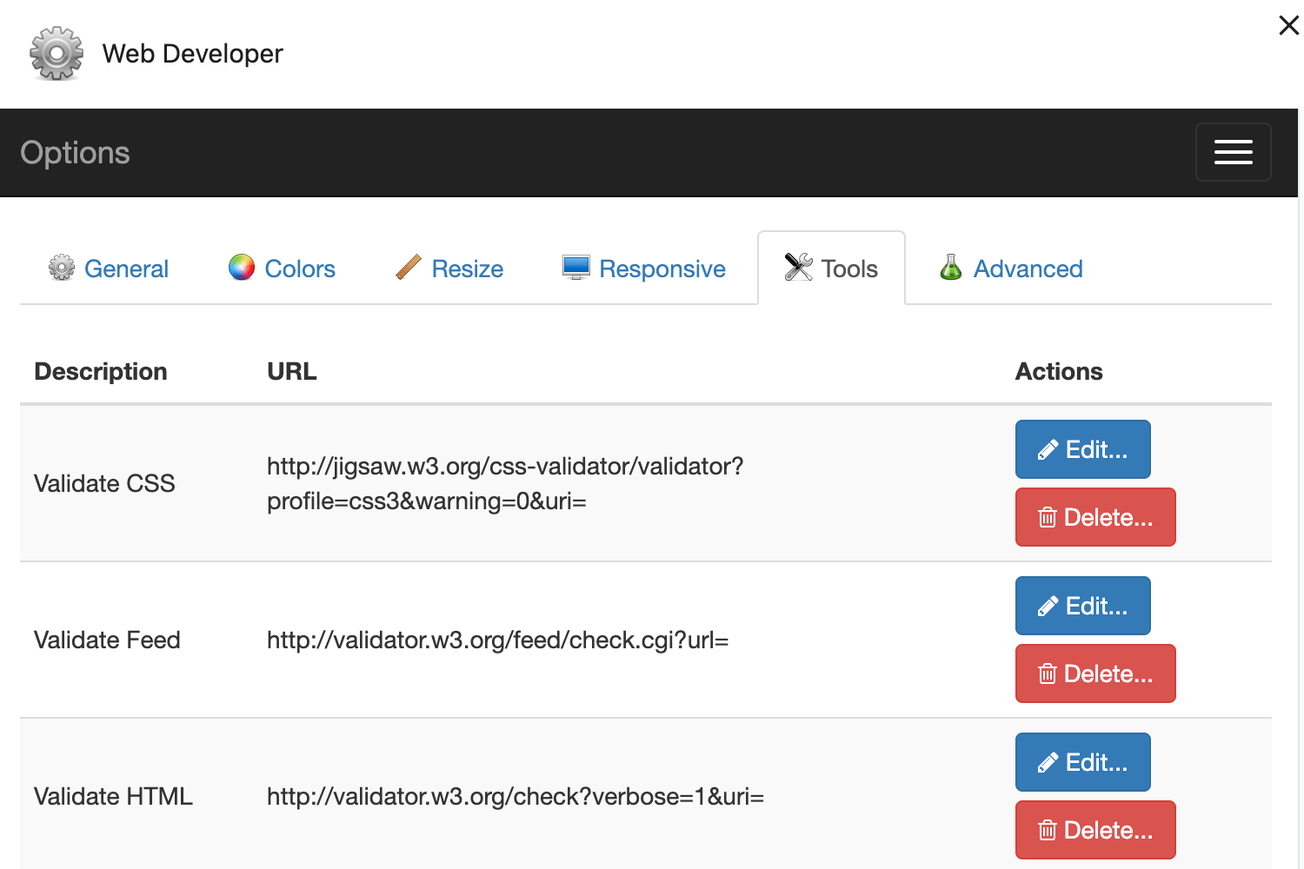Open the Colors settings tab
1304x869 pixels.
282,269
